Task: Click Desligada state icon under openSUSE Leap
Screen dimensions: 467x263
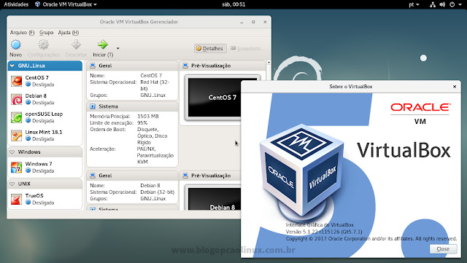Action: point(28,121)
